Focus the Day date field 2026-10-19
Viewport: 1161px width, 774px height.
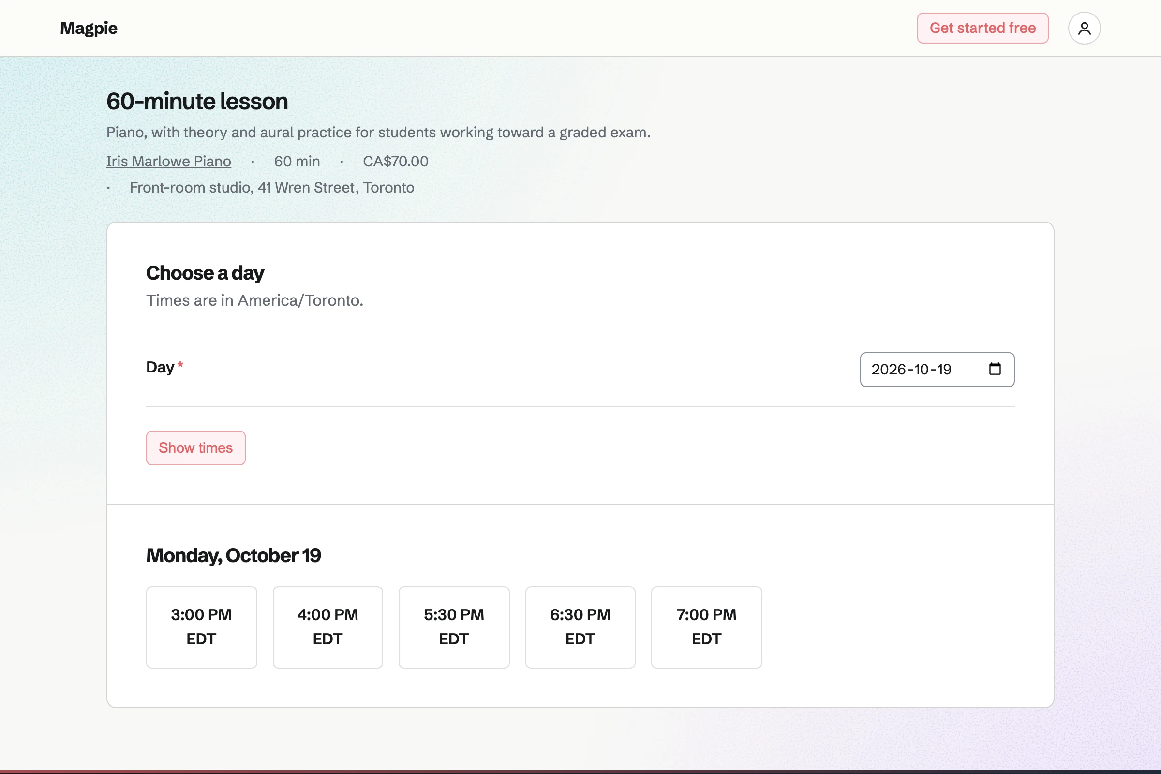[x=937, y=369]
